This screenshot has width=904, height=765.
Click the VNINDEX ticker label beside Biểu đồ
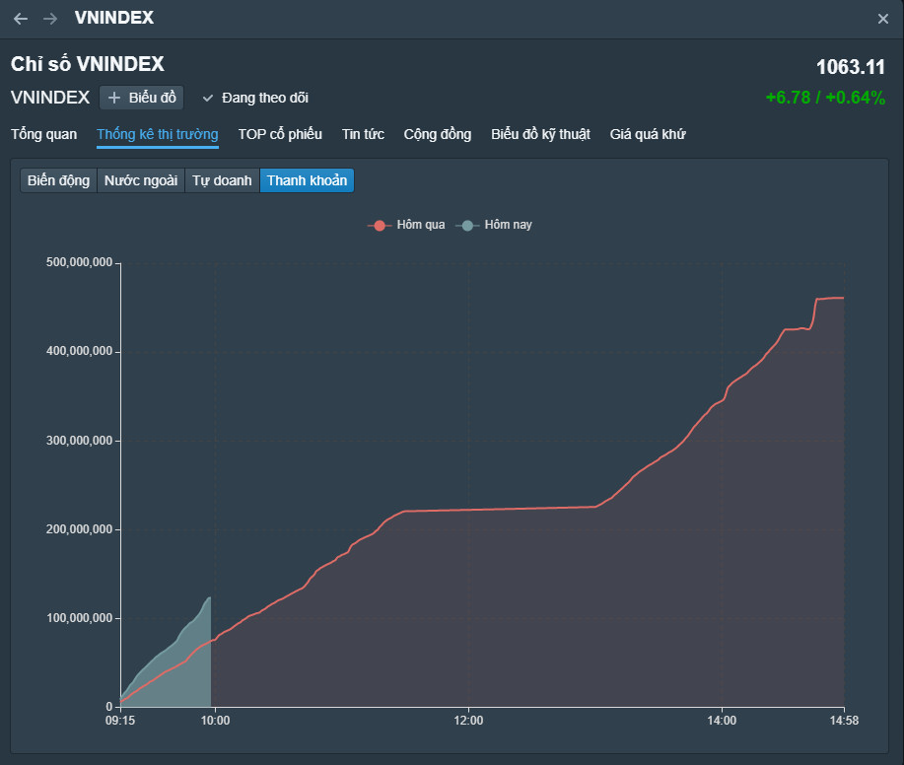50,98
